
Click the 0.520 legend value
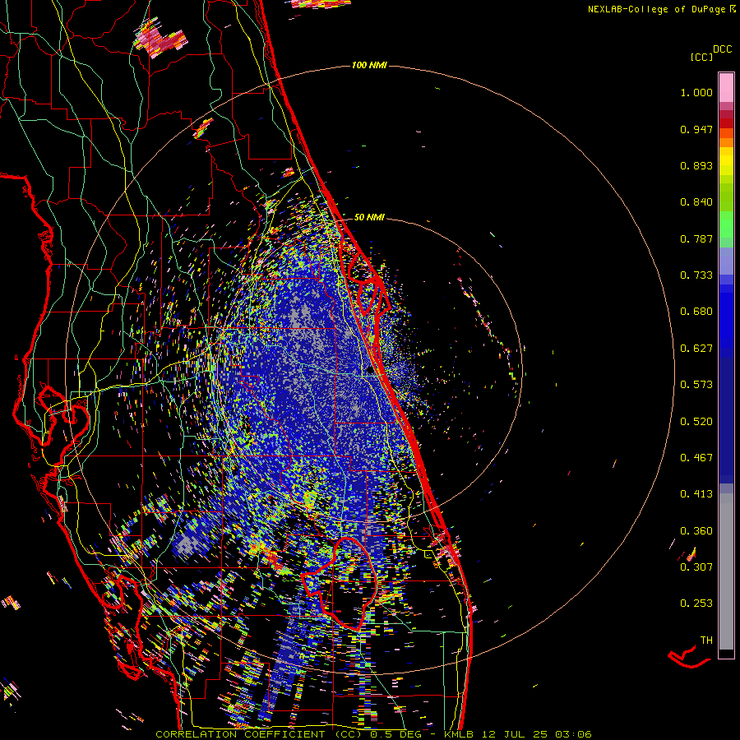pyautogui.click(x=696, y=422)
